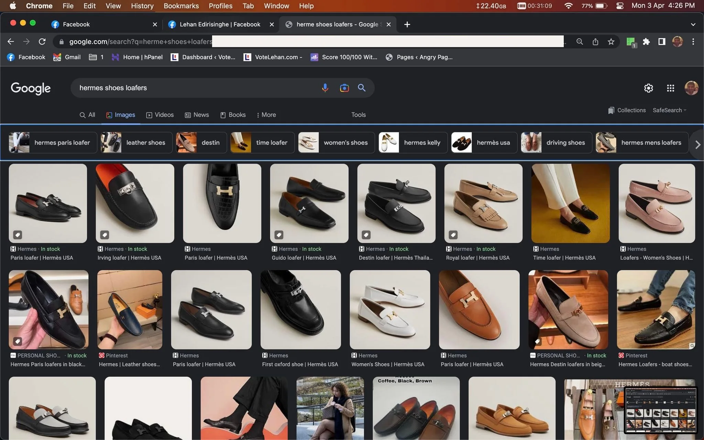Bookmark this page with star icon
Image resolution: width=704 pixels, height=440 pixels.
point(611,42)
